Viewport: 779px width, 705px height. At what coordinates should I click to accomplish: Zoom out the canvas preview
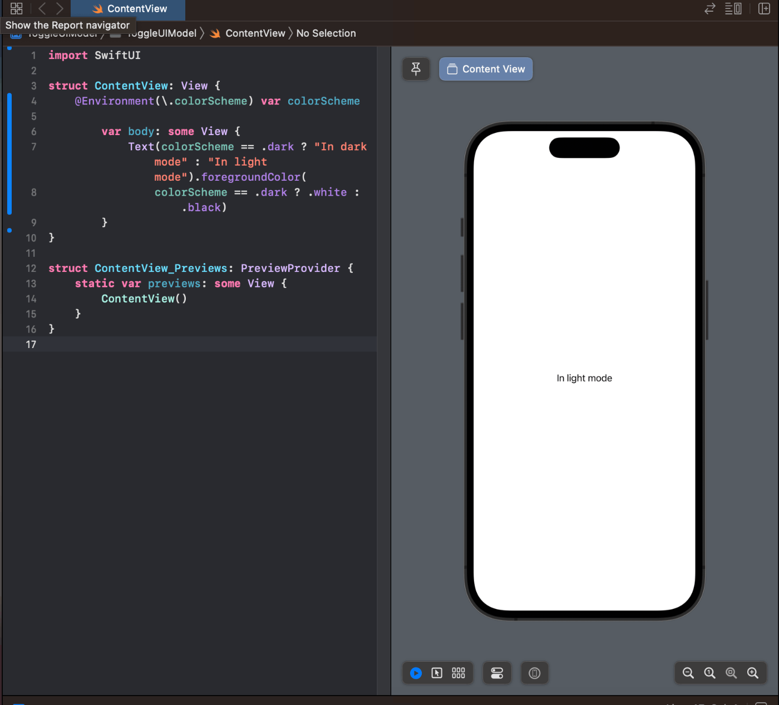688,673
